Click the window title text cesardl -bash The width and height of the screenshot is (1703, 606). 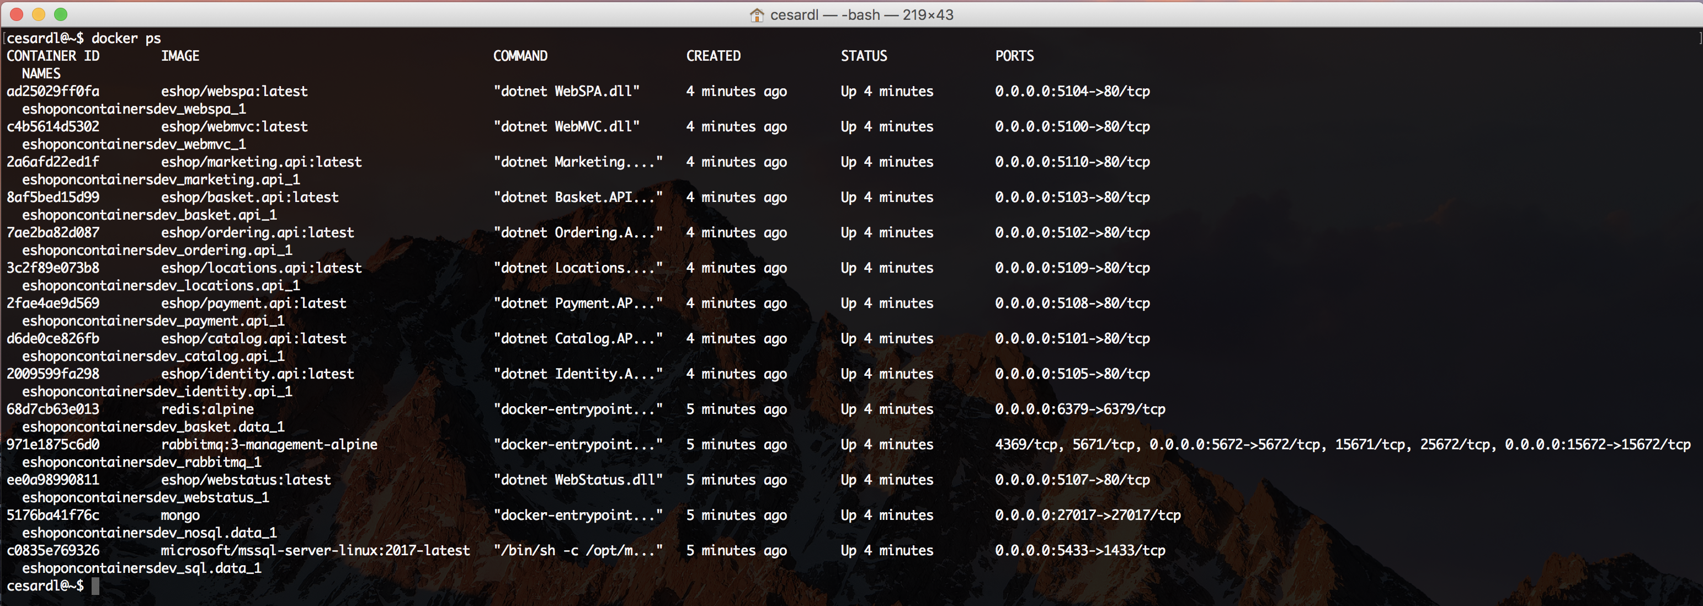point(861,14)
